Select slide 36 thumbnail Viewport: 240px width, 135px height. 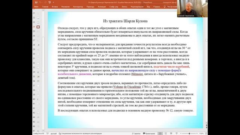[x=38, y=81]
